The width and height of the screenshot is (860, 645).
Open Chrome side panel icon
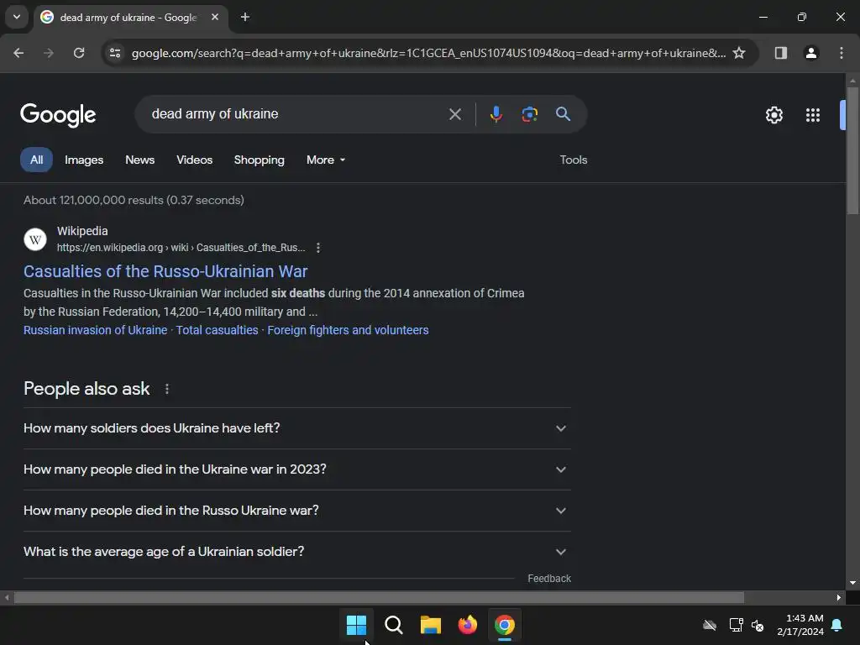point(780,53)
